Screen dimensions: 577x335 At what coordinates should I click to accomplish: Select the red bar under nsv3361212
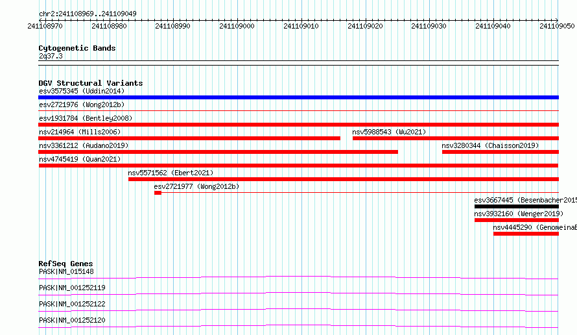(x=218, y=152)
